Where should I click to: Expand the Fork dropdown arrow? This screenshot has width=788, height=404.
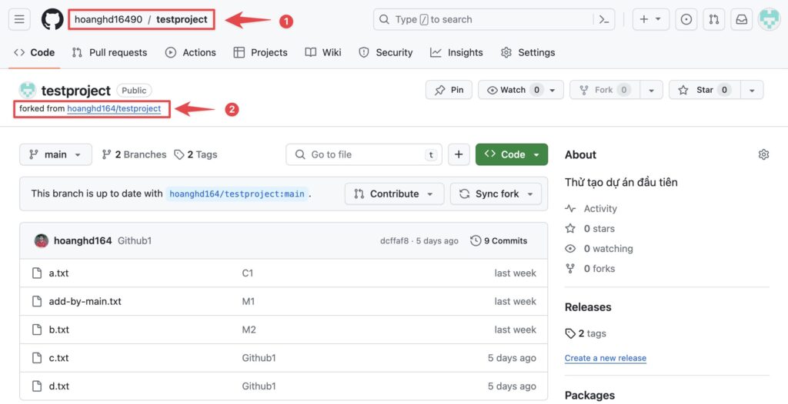(651, 90)
